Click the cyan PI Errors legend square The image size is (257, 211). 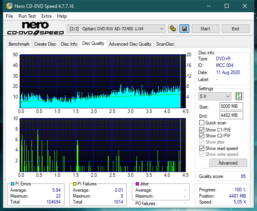(x=13, y=184)
